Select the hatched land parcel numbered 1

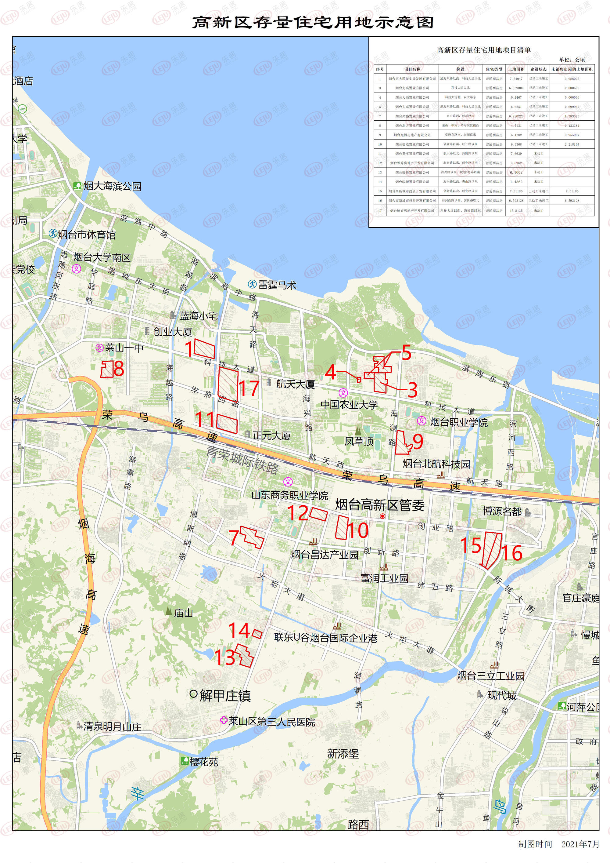[x=204, y=348]
